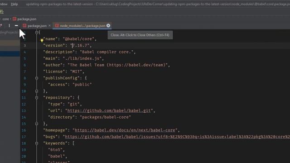
Task: Close the first package.json tab
Action: coord(49,26)
